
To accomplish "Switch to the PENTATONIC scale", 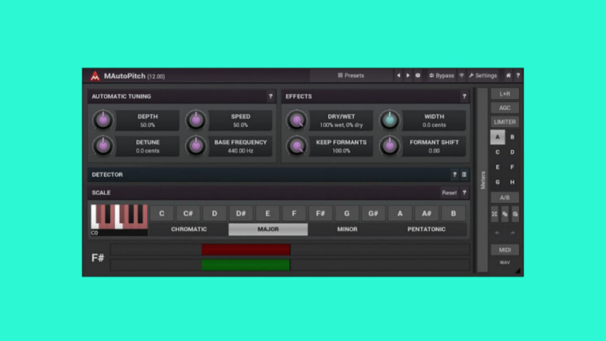I will click(x=426, y=230).
